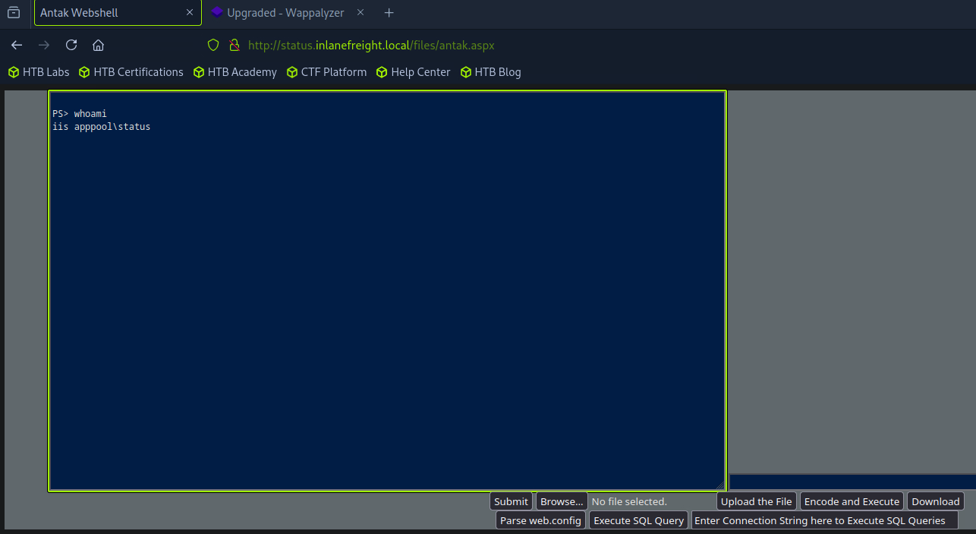Viewport: 976px width, 534px height.
Task: Click the browser back arrow
Action: 17,45
